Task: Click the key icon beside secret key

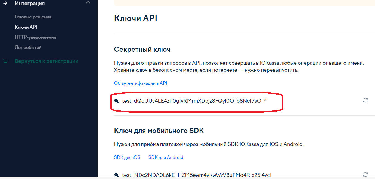Action: click(117, 101)
